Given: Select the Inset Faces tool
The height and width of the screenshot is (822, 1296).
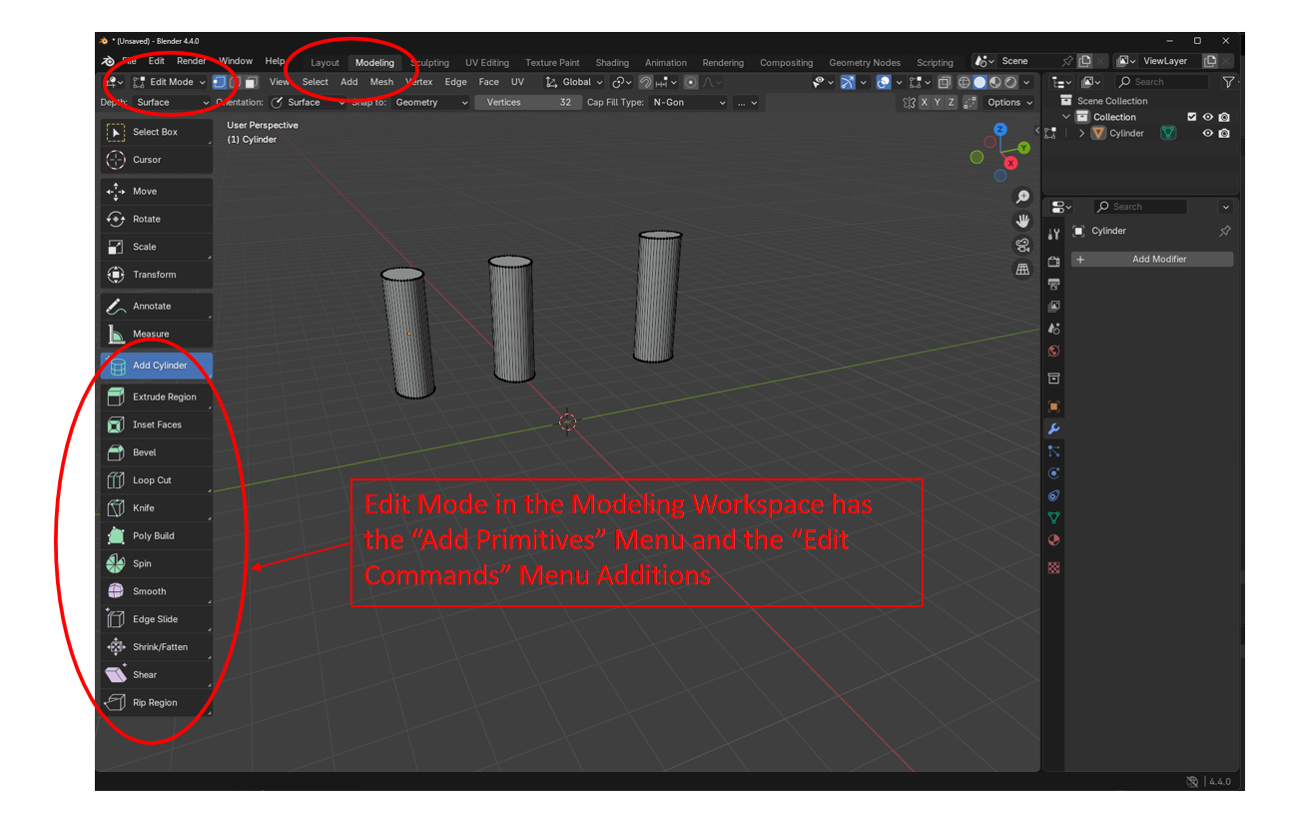Looking at the screenshot, I should click(x=157, y=424).
